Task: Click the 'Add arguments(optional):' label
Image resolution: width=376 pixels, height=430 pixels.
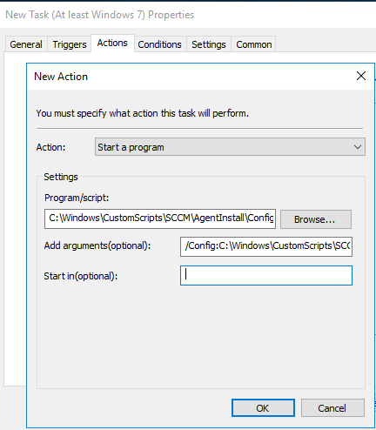Action: (97, 245)
